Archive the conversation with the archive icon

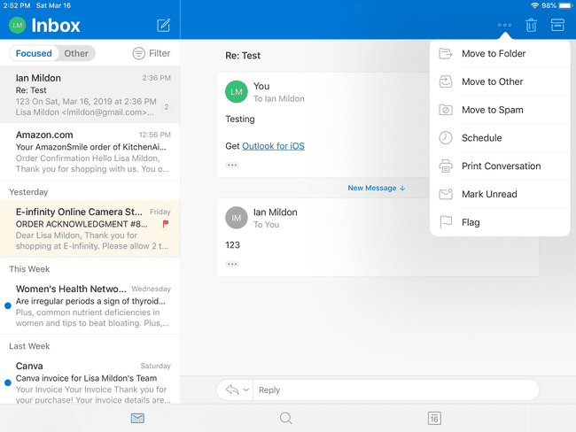[x=557, y=25]
